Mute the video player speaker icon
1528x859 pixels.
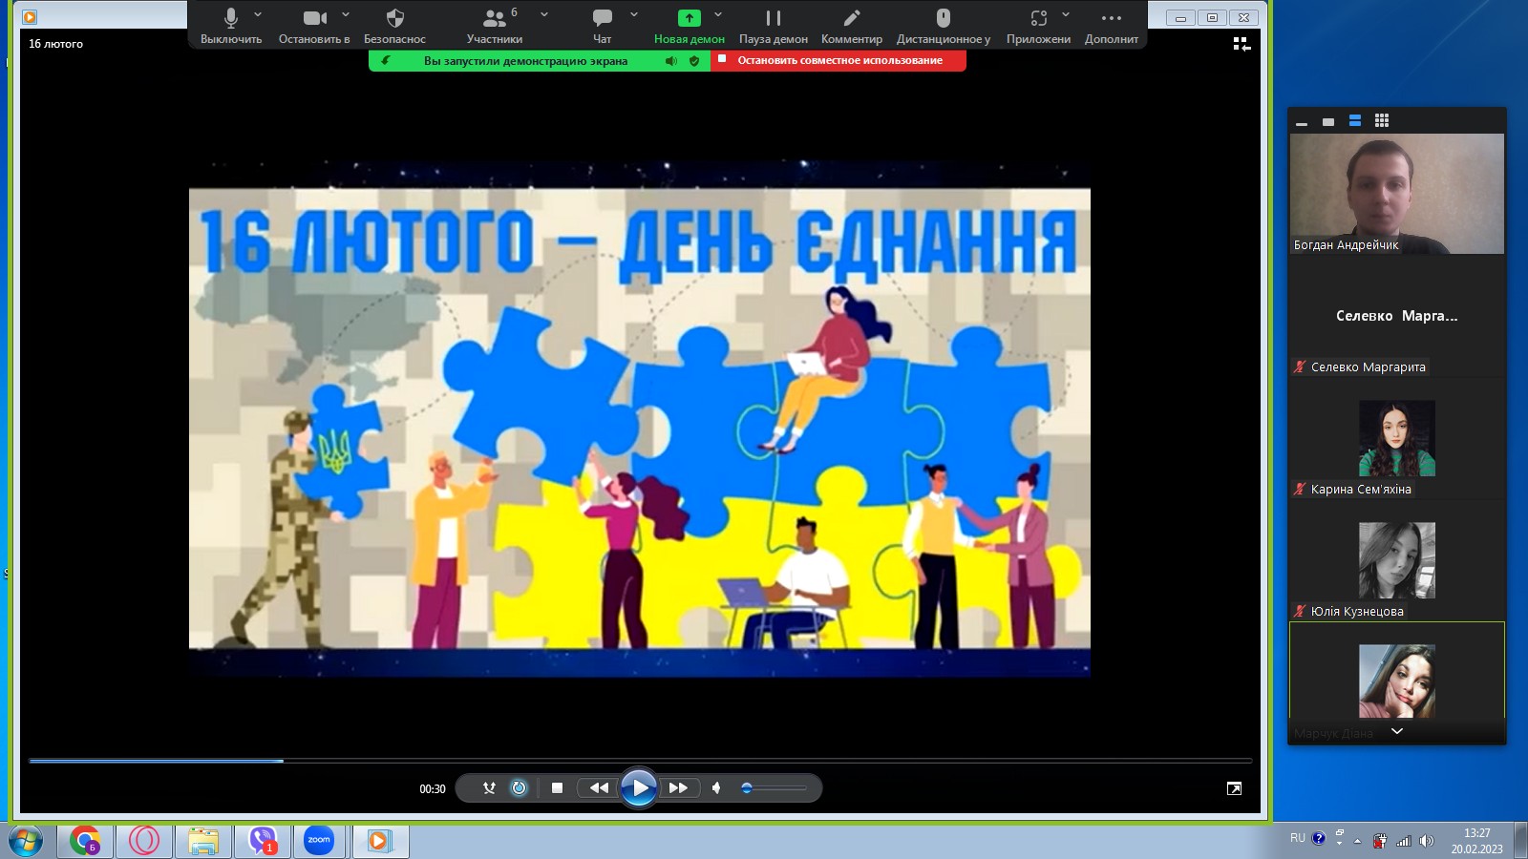tap(717, 788)
